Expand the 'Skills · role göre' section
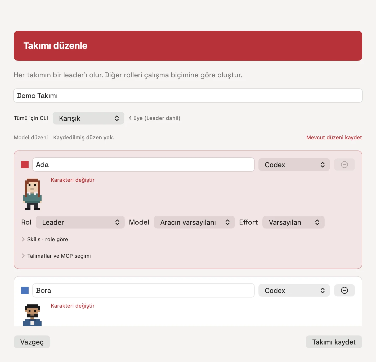The width and height of the screenshot is (376, 362). point(45,239)
